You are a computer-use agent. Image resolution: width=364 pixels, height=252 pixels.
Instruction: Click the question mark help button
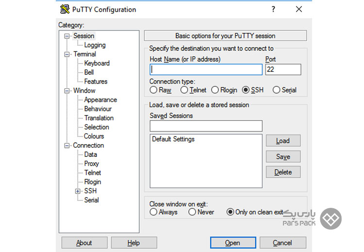point(273,9)
